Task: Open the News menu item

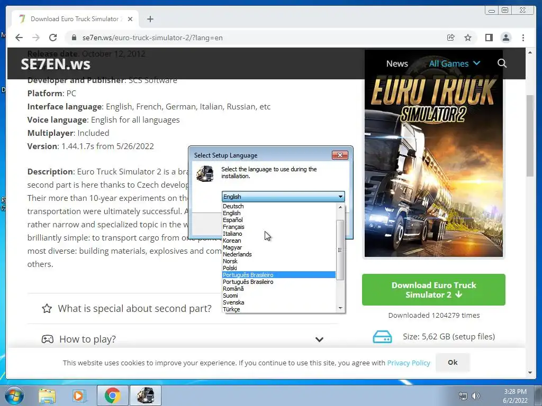Action: click(397, 63)
